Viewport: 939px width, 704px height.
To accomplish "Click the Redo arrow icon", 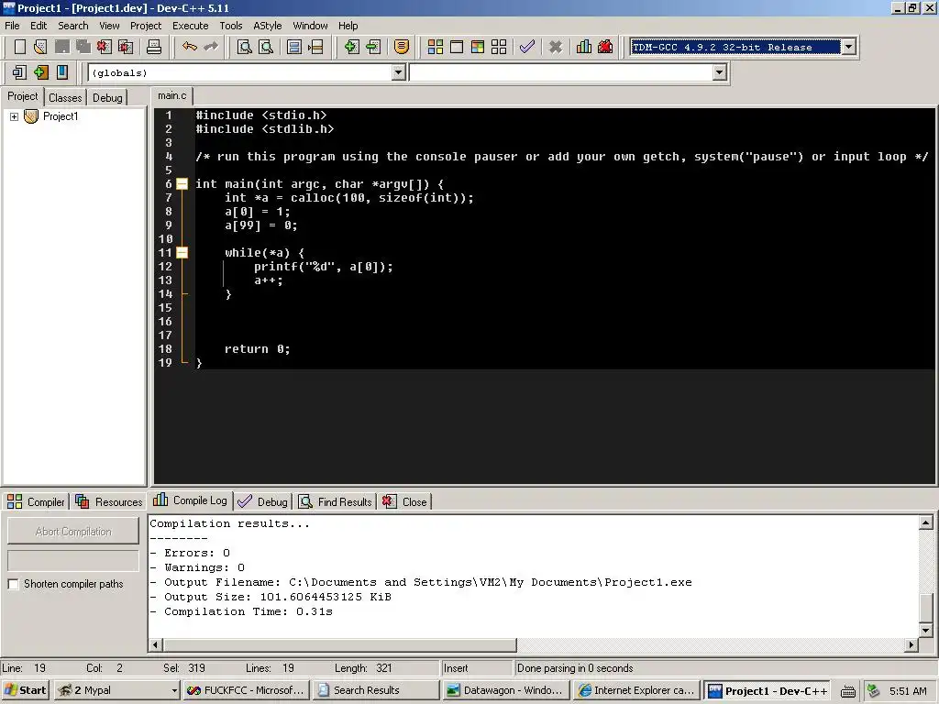I will [211, 47].
